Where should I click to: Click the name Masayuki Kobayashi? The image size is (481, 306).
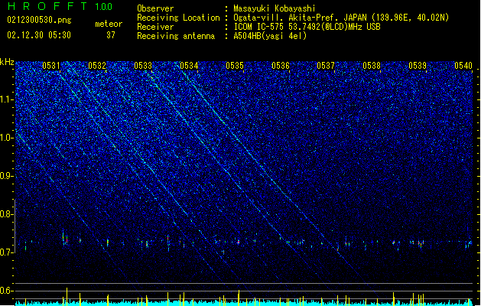pos(275,8)
